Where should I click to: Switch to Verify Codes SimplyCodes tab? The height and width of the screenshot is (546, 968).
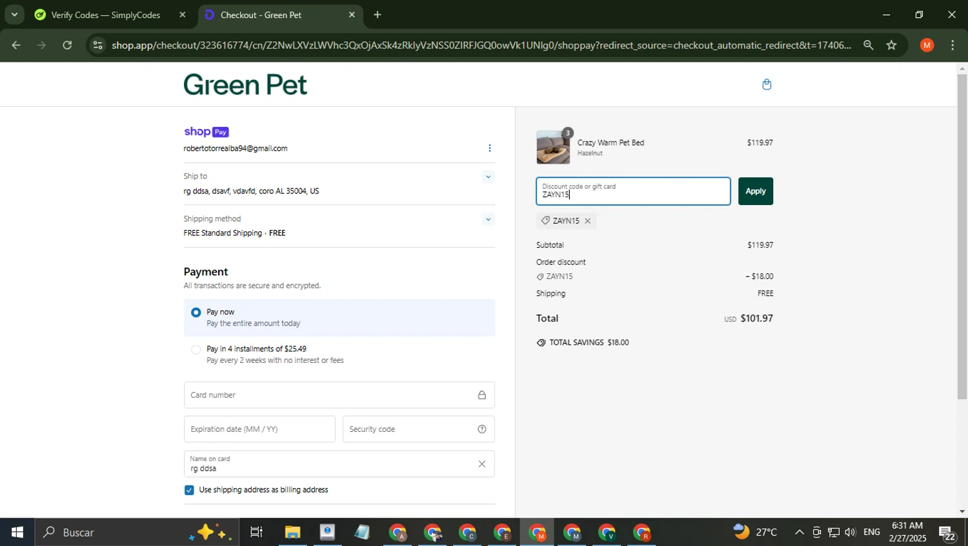click(106, 15)
